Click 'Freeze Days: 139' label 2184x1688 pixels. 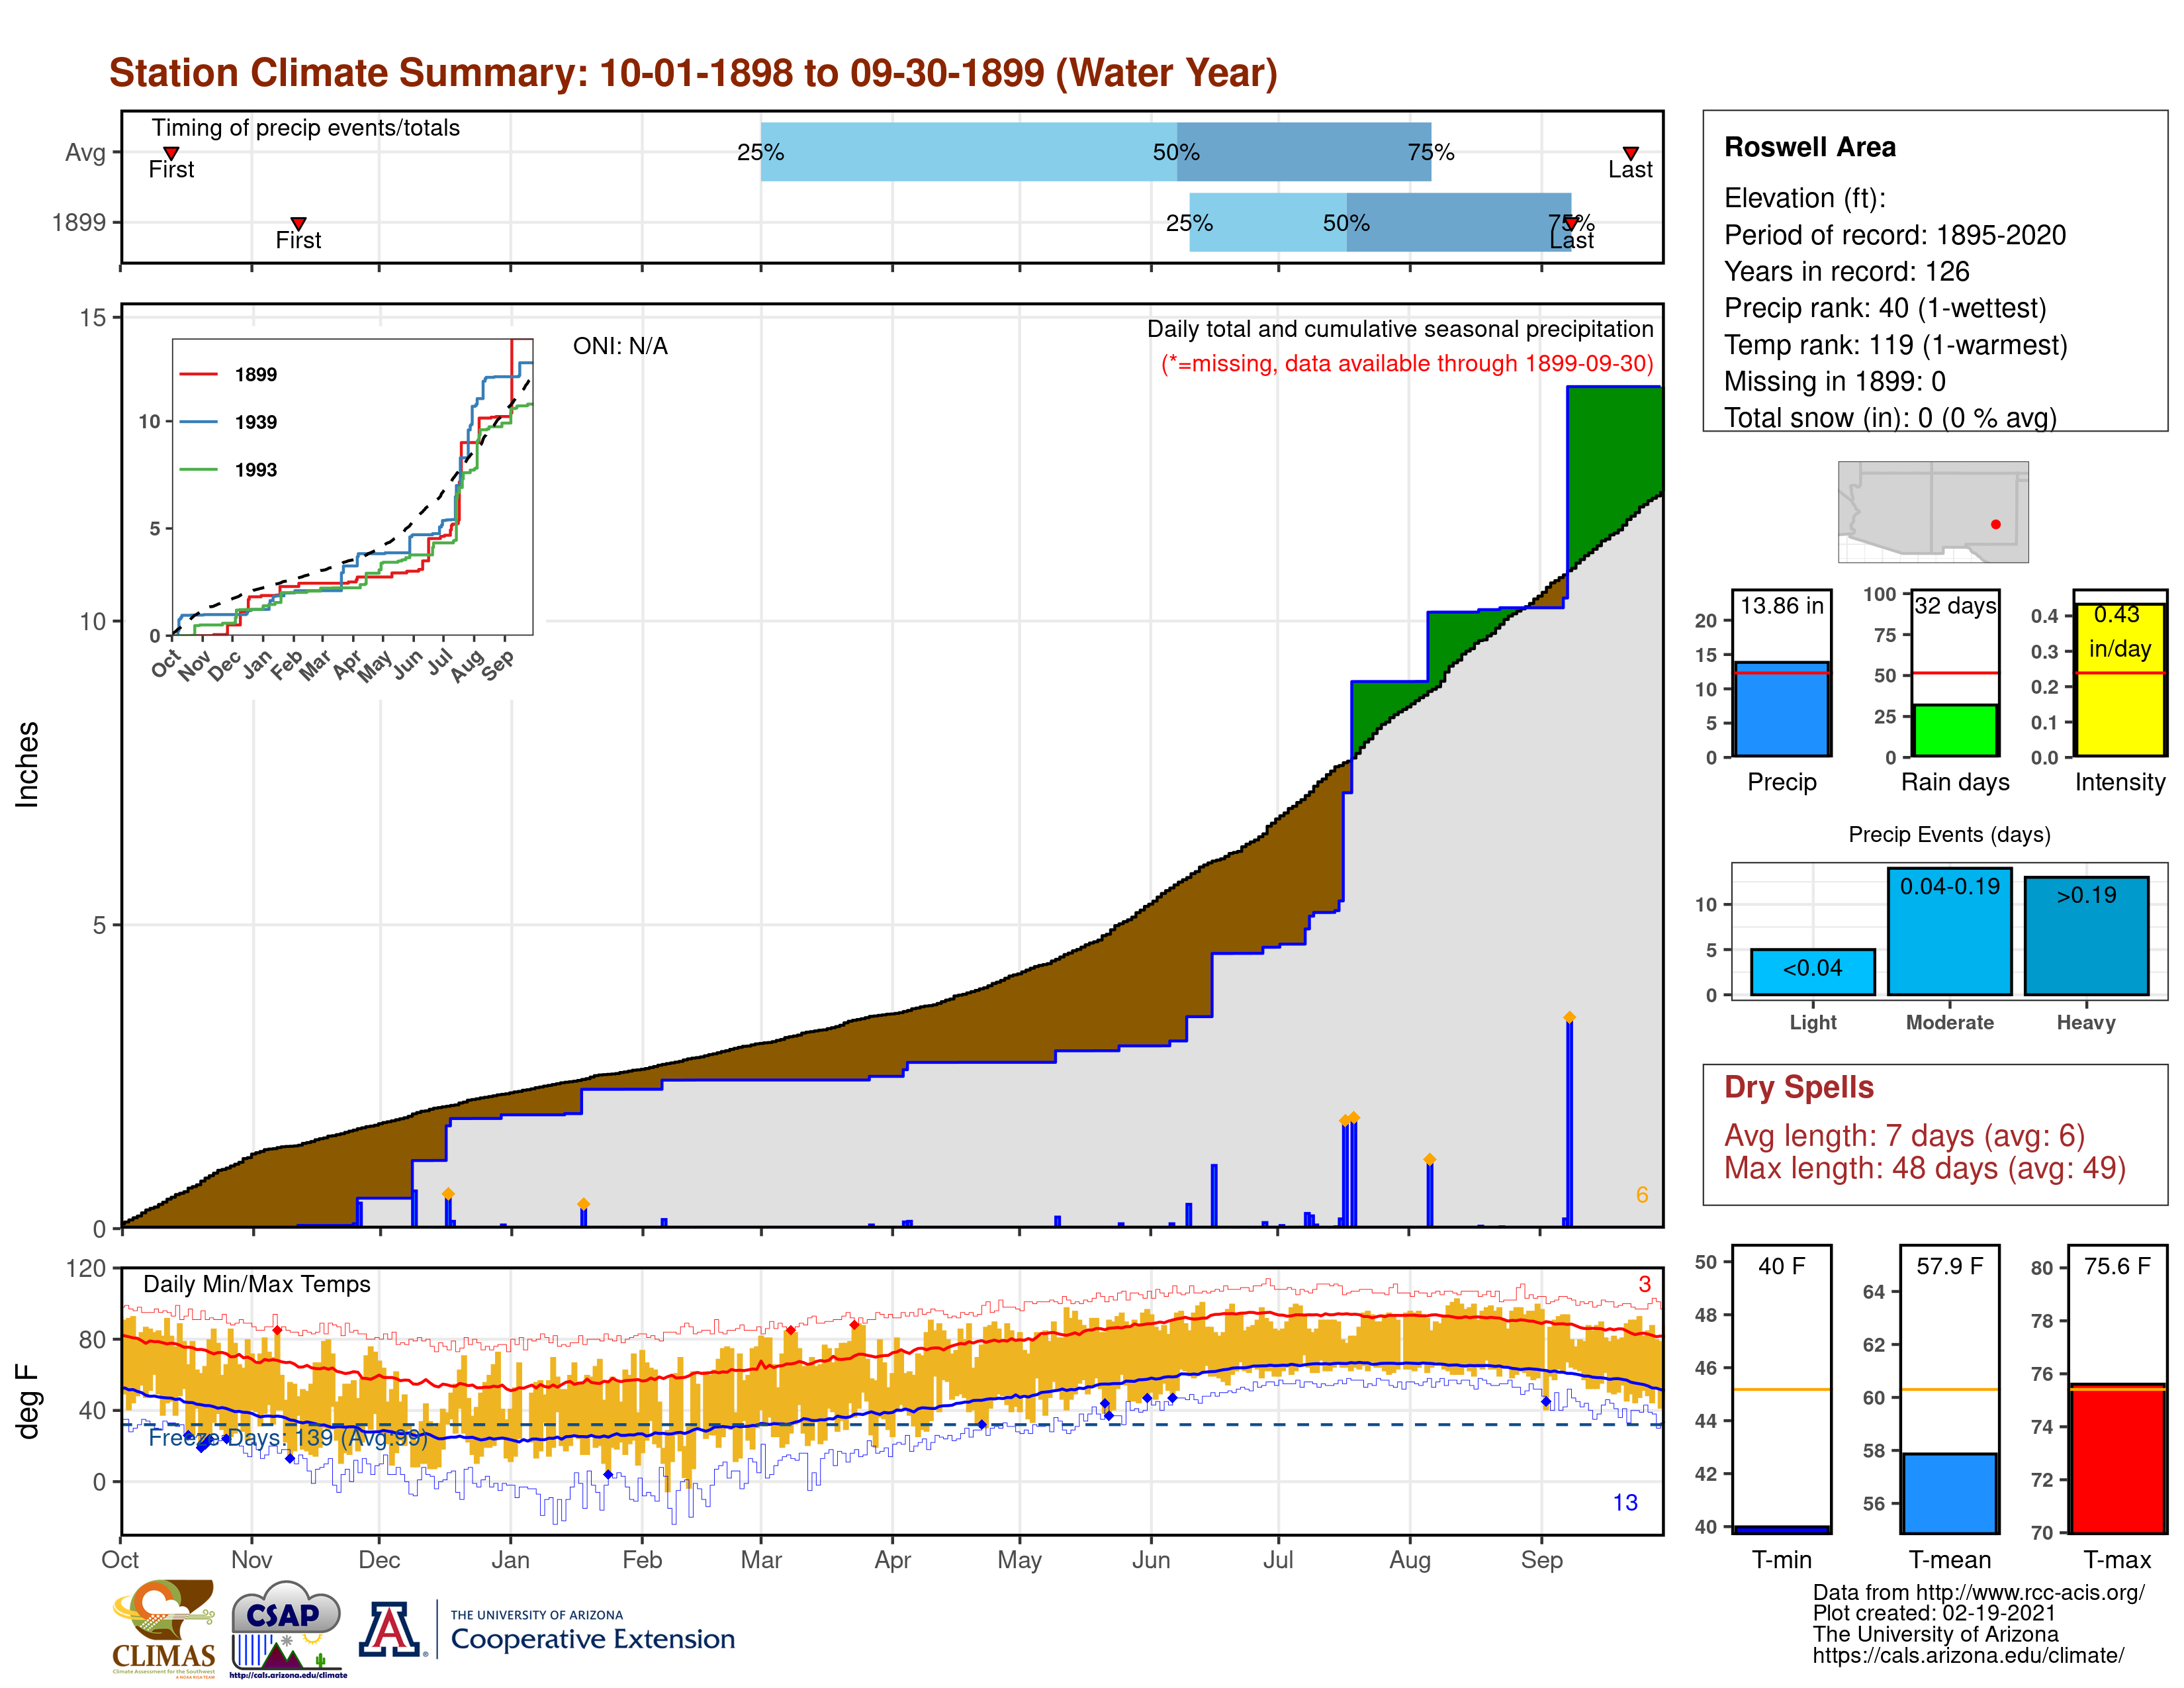tap(288, 1438)
